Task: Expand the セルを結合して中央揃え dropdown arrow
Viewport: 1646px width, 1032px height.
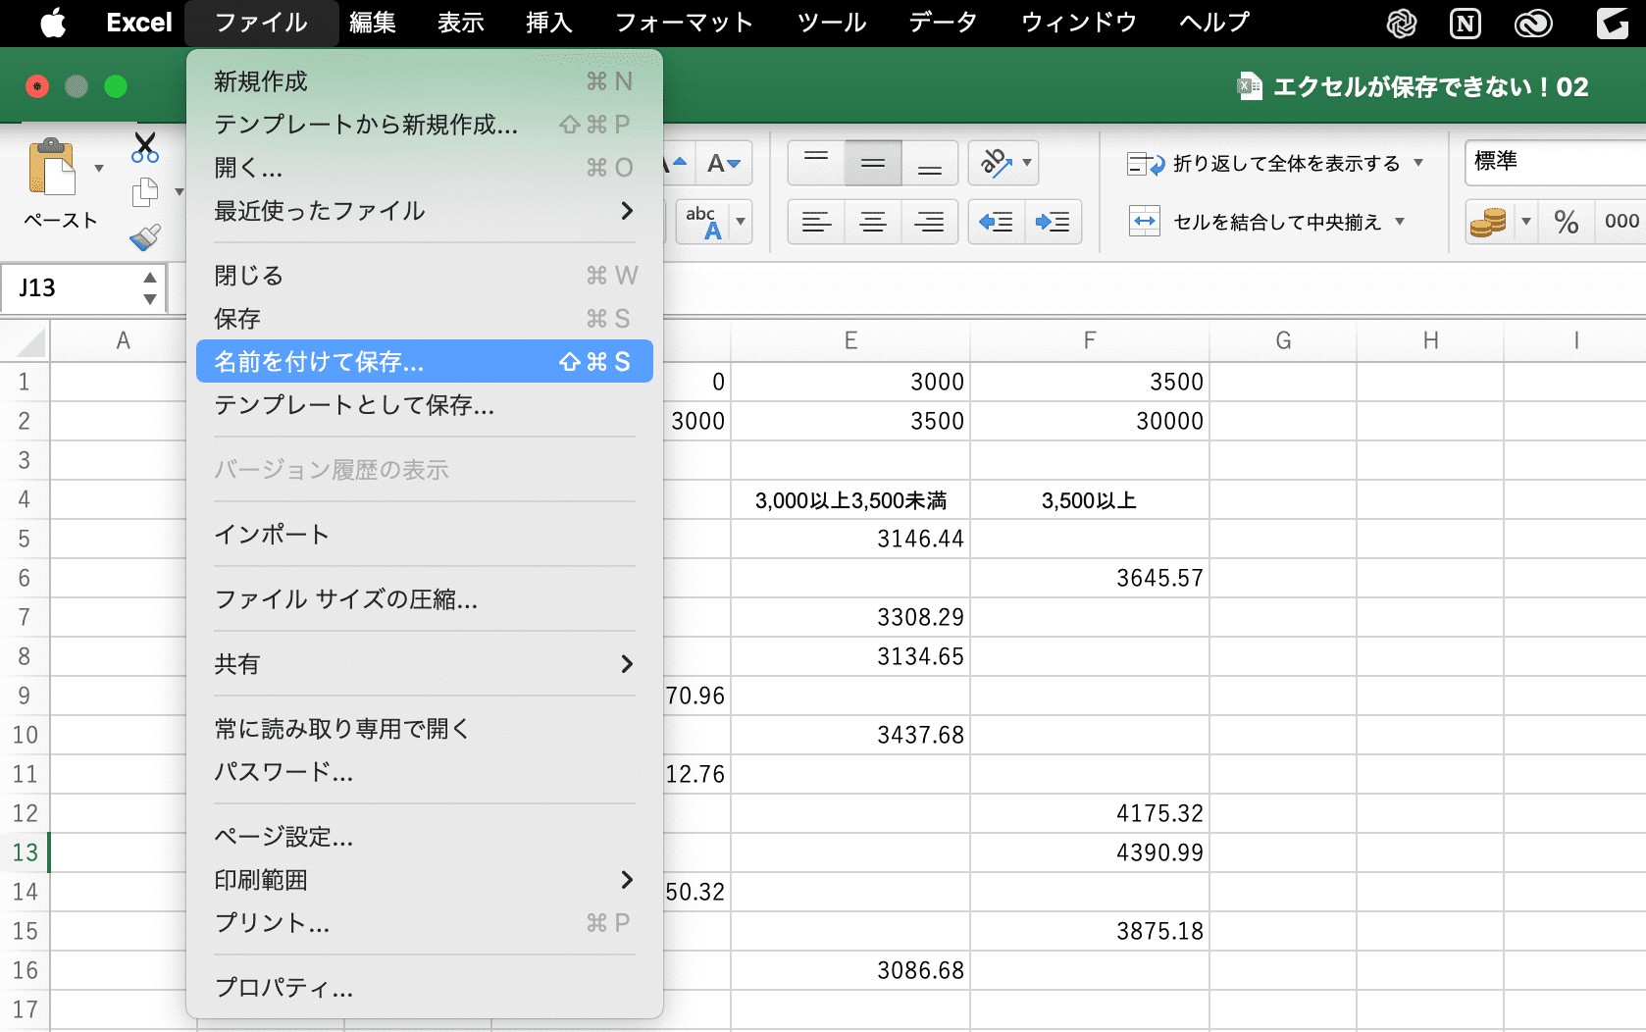Action: point(1400,222)
